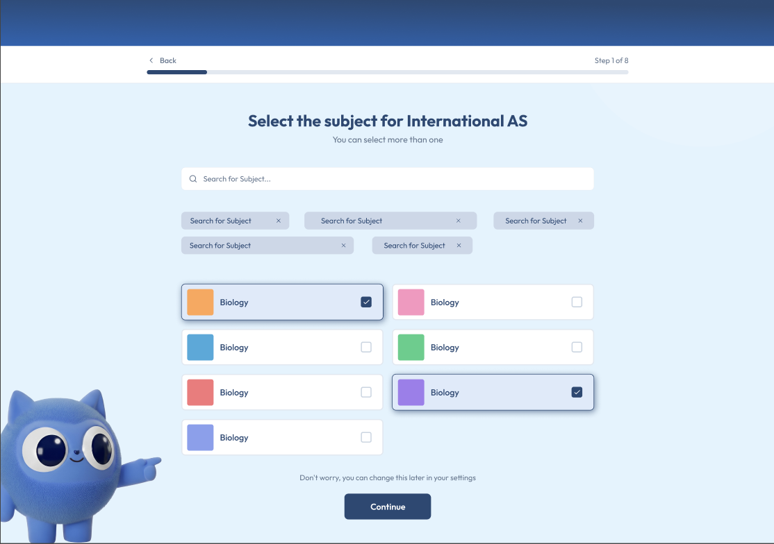This screenshot has height=544, width=774.
Task: Remove the first chip in top row
Action: tap(279, 221)
